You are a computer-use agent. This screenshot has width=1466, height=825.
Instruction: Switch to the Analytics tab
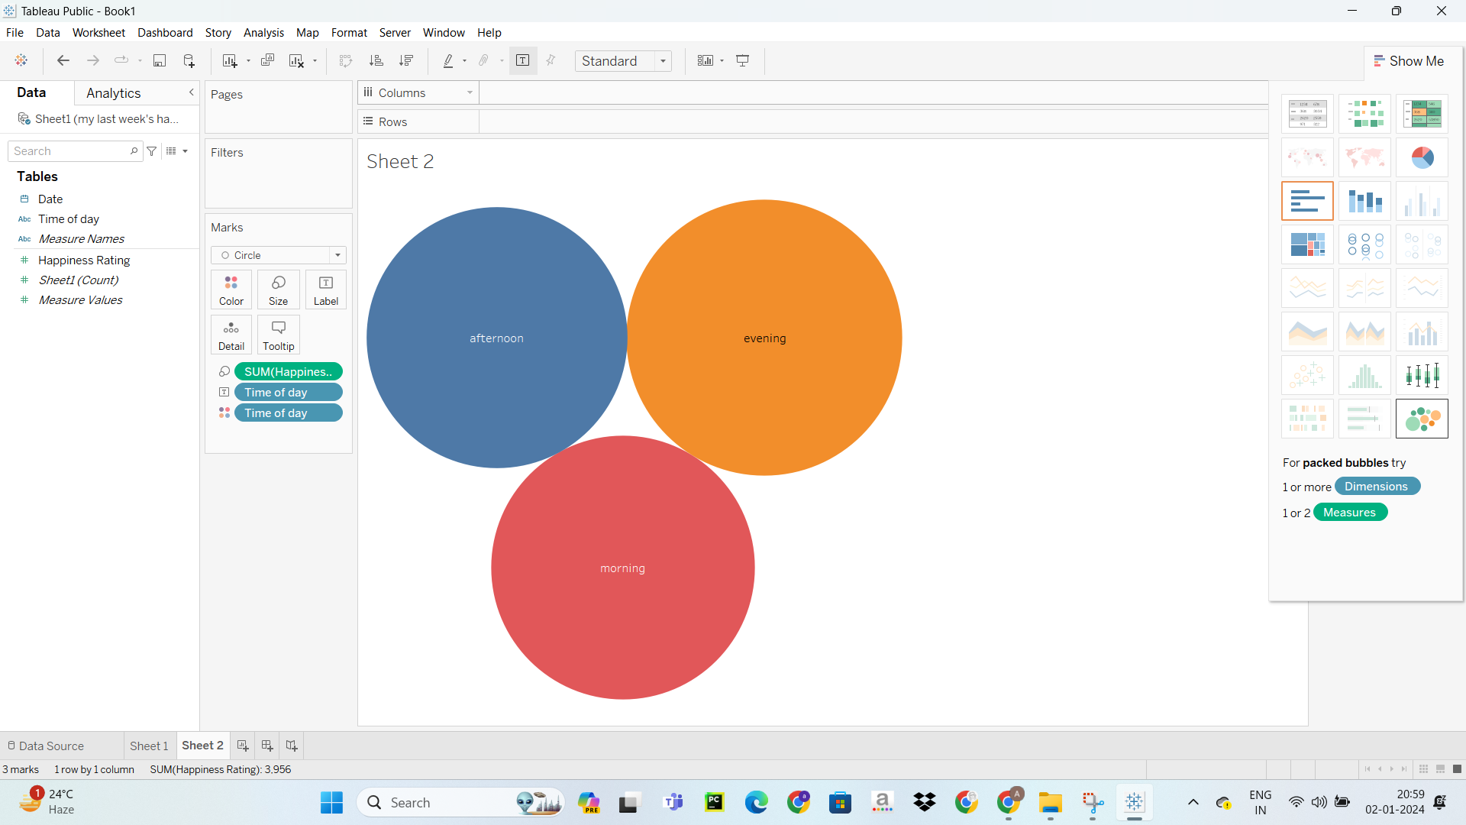114,93
